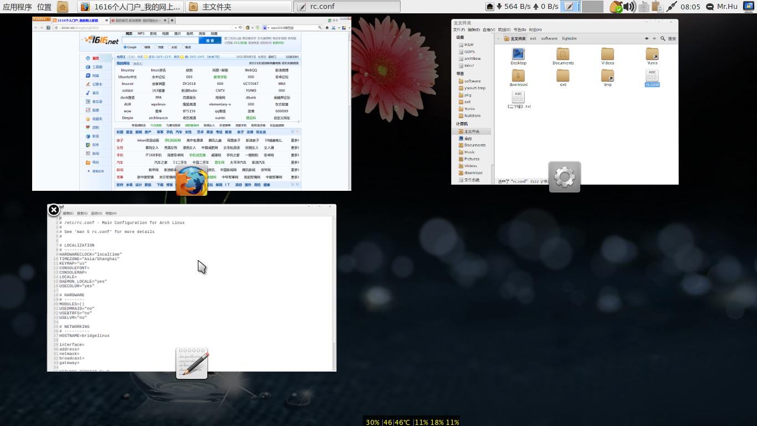Screen dimensions: 757x426
Task: Open the linuxtoy link on 1616.net
Action: [x=127, y=70]
